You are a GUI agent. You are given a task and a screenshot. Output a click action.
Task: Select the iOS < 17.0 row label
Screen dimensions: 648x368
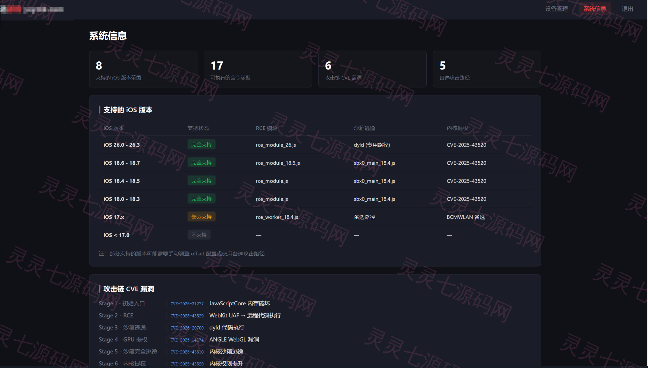(x=116, y=235)
